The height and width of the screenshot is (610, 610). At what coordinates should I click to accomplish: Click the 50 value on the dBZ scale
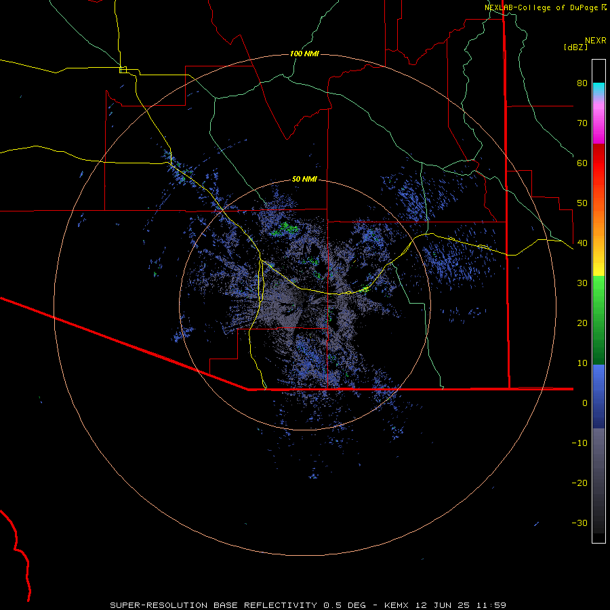(x=582, y=203)
